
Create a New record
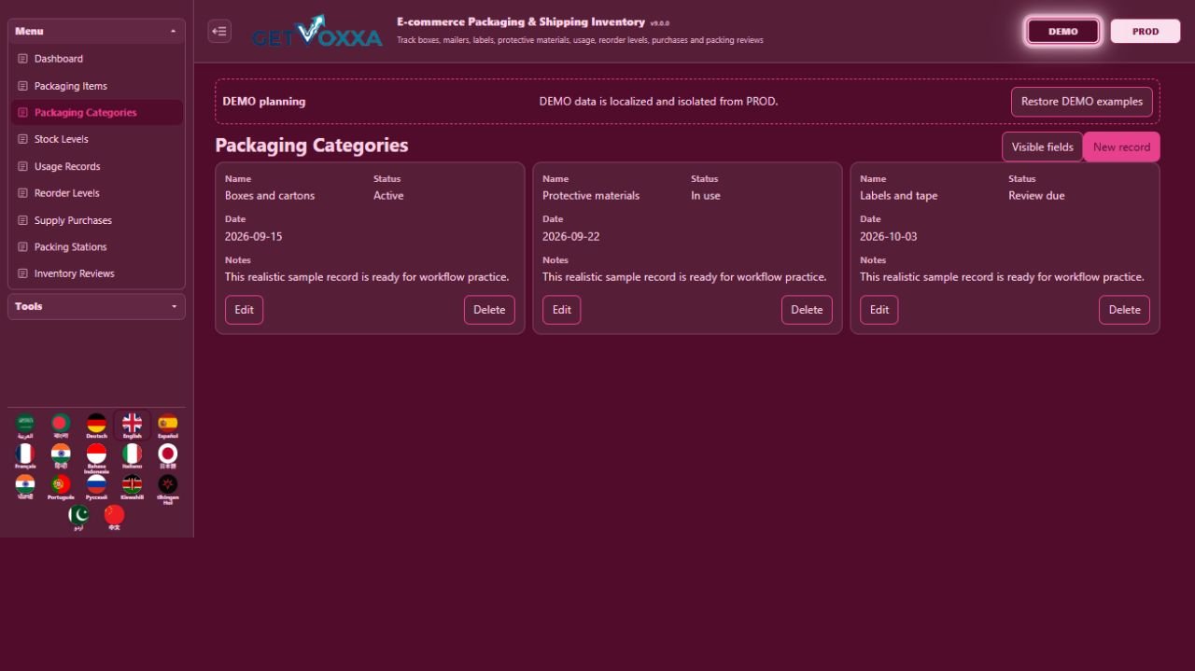coord(1121,147)
